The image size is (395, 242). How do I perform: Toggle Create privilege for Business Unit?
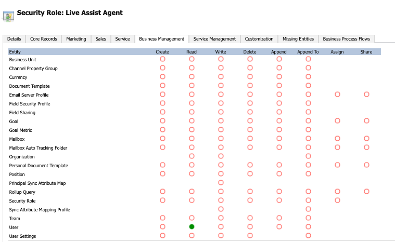tap(162, 59)
